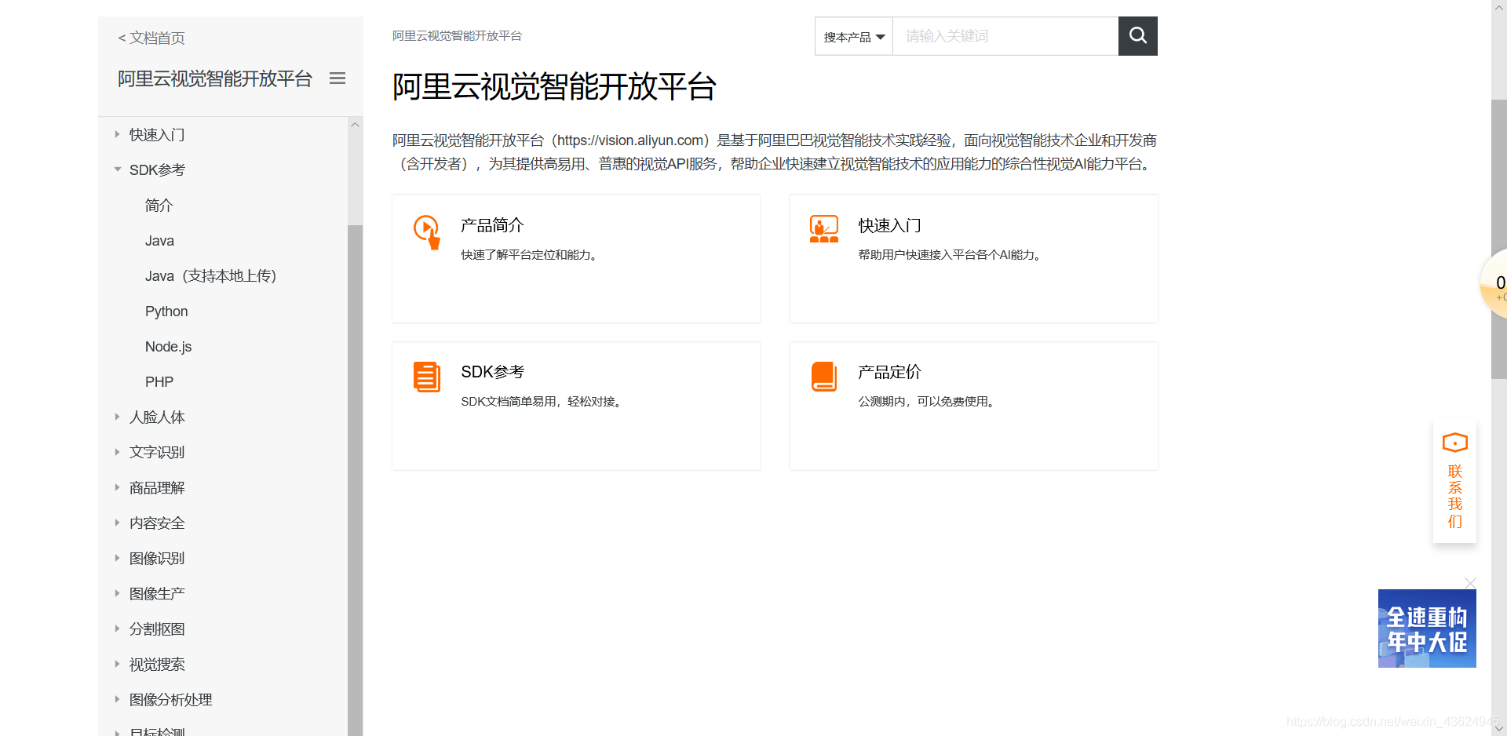Click the SDK参考 document icon
The image size is (1507, 736).
(427, 377)
